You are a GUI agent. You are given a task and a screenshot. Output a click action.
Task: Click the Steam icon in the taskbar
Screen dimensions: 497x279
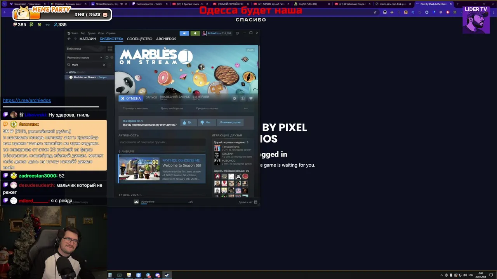[167, 275]
